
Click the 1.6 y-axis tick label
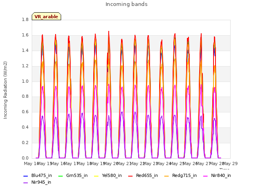pos(25,35)
